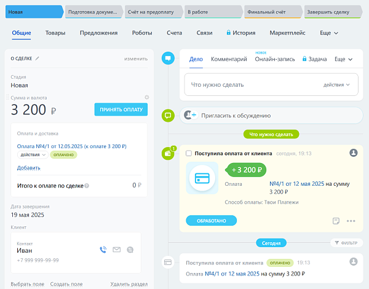369x289 pixels.
Task: Click the ОБРАБОТАНО button
Action: [x=212, y=221]
